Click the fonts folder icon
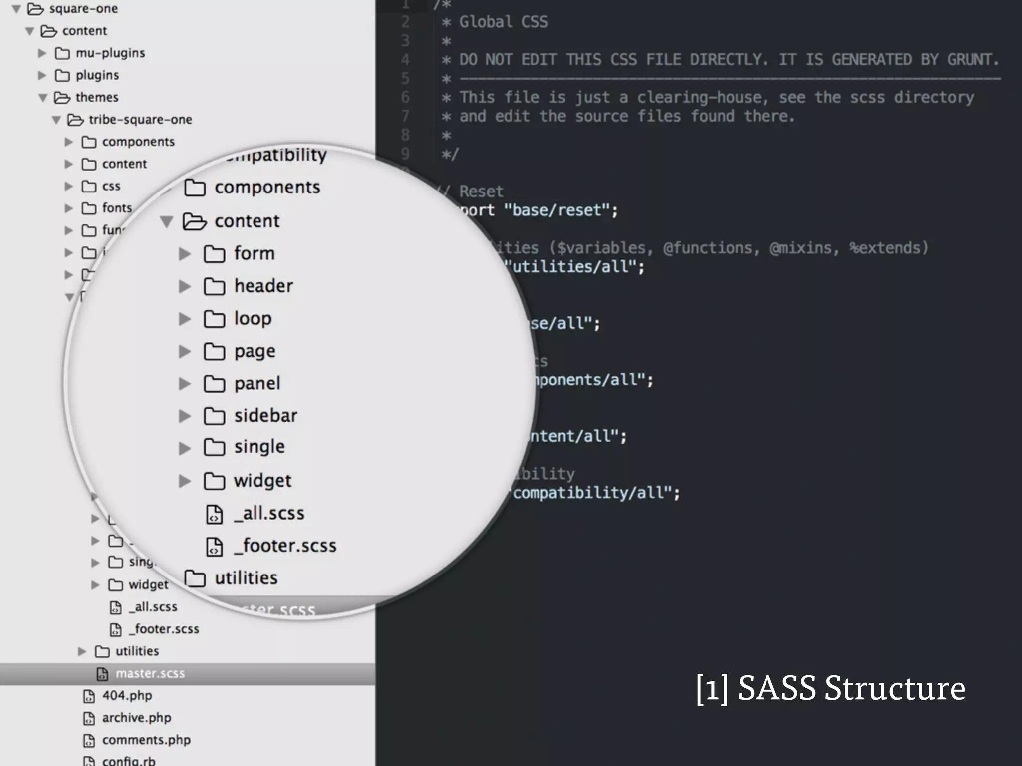This screenshot has height=766, width=1022. coord(89,208)
